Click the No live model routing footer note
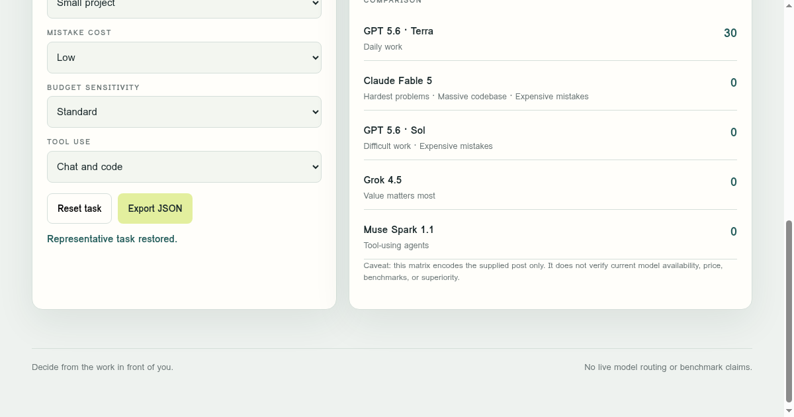Viewport: 794px width, 417px height. [x=668, y=367]
